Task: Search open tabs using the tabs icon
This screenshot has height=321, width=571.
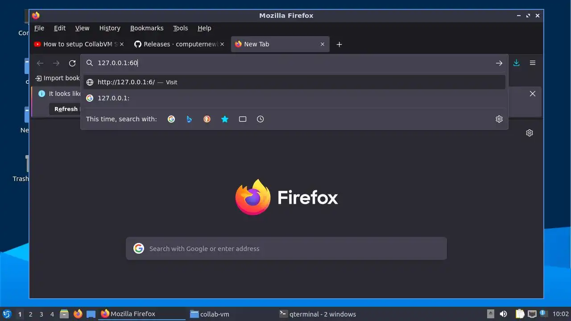Action: 243,119
